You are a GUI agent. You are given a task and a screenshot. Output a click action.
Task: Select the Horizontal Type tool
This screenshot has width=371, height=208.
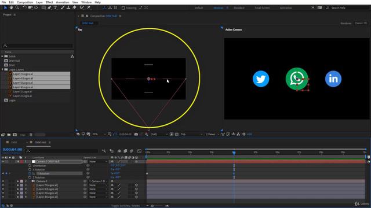click(55, 8)
